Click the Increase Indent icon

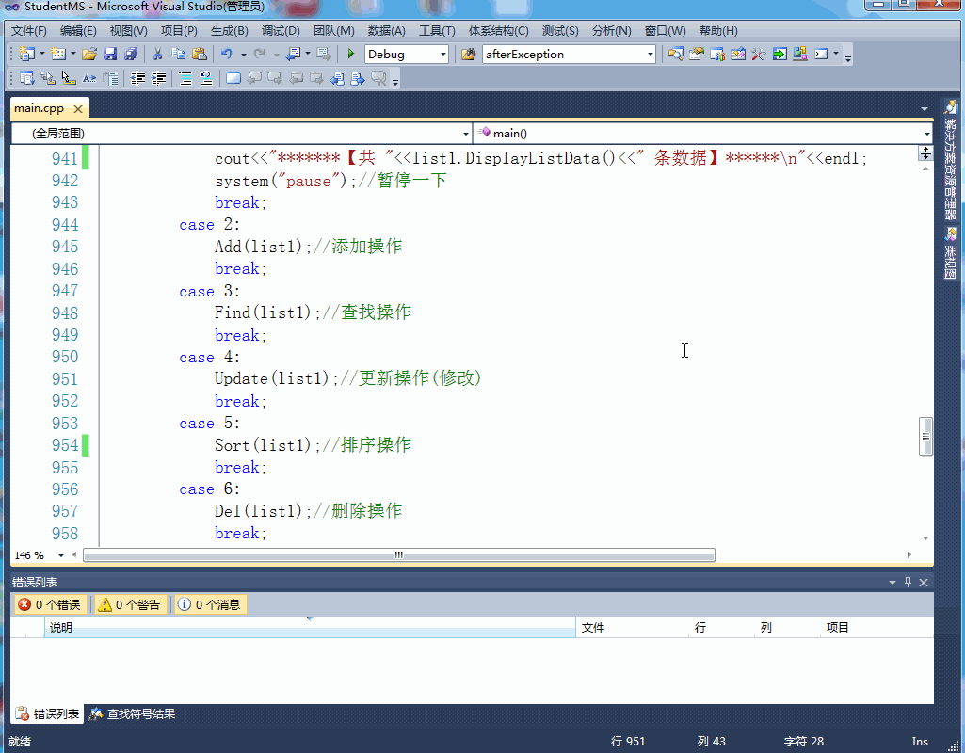click(159, 78)
